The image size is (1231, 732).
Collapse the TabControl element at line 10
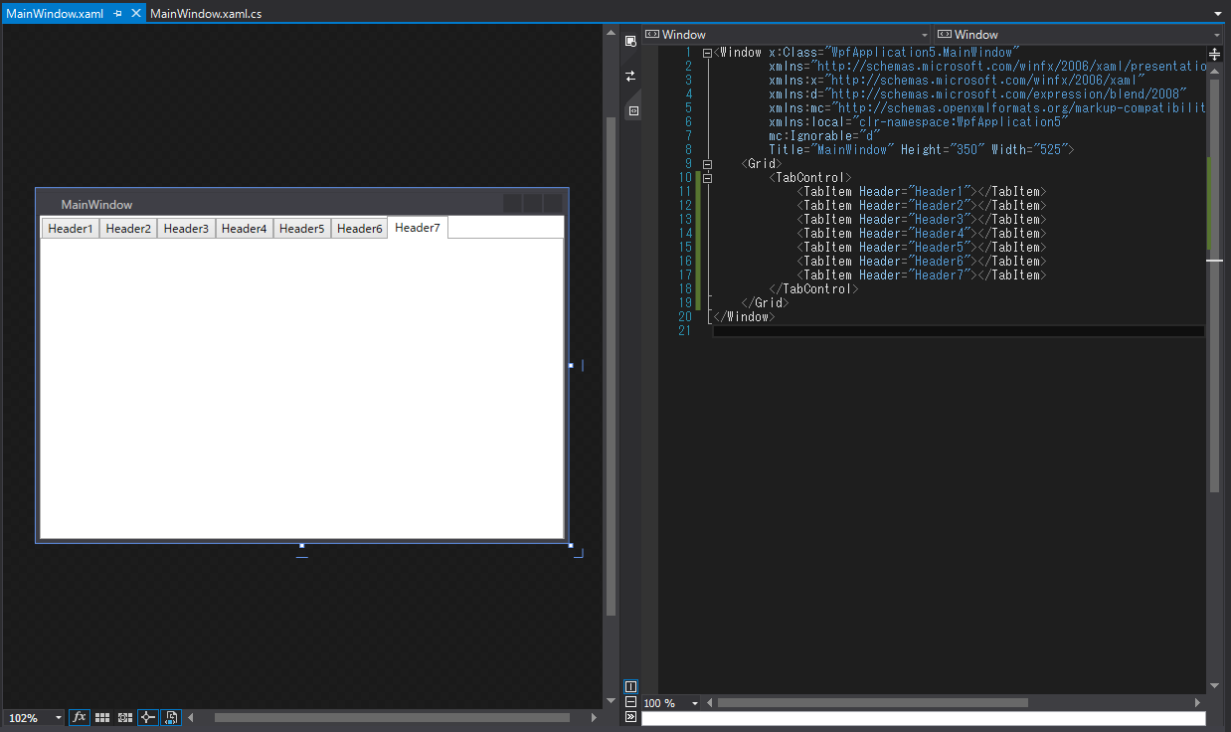coord(706,177)
